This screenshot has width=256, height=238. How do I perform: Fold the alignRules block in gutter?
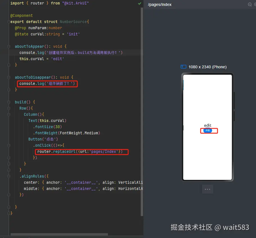9,176
